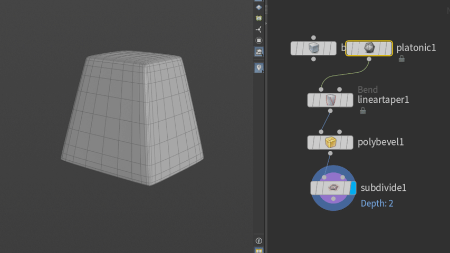Toggle the template flag on polybevel1 node
Image resolution: width=450 pixels, height=253 pixels.
[343, 142]
